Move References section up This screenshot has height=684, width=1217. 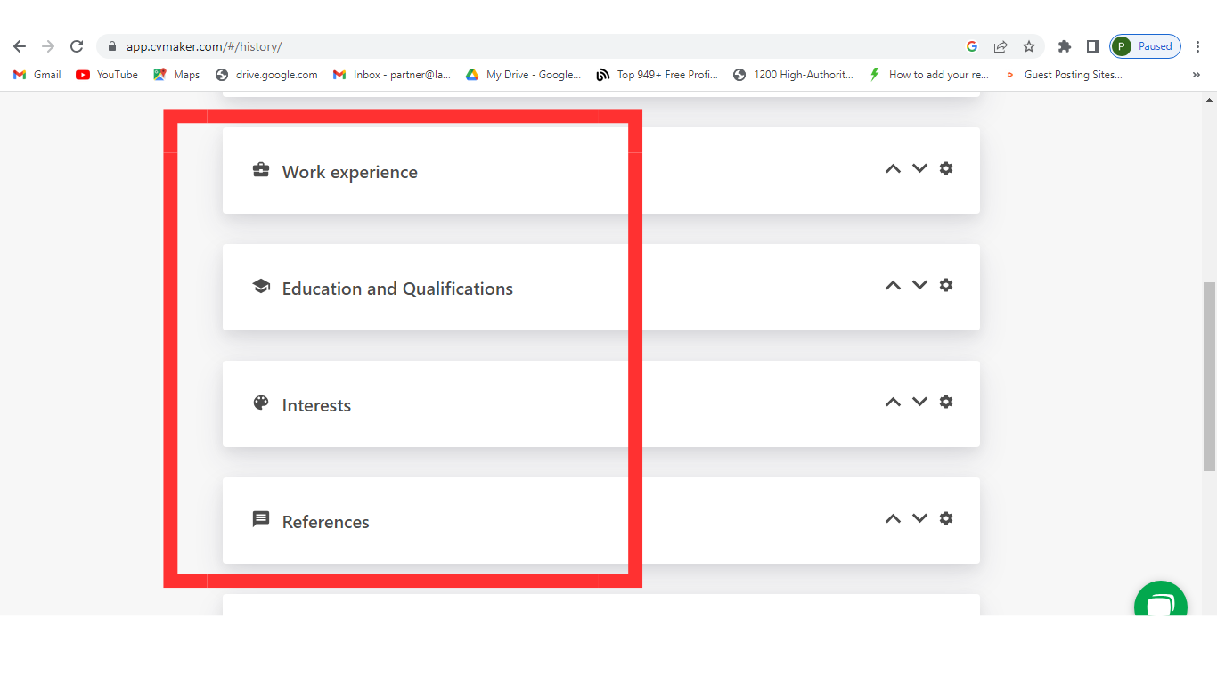(893, 518)
